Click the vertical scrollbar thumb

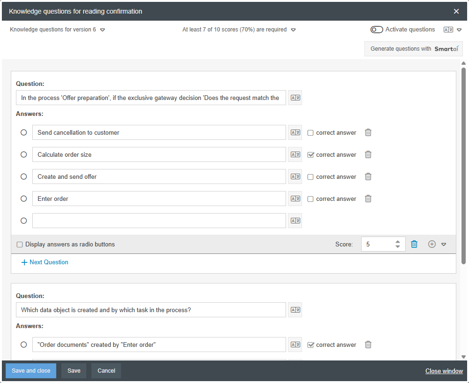(464, 166)
